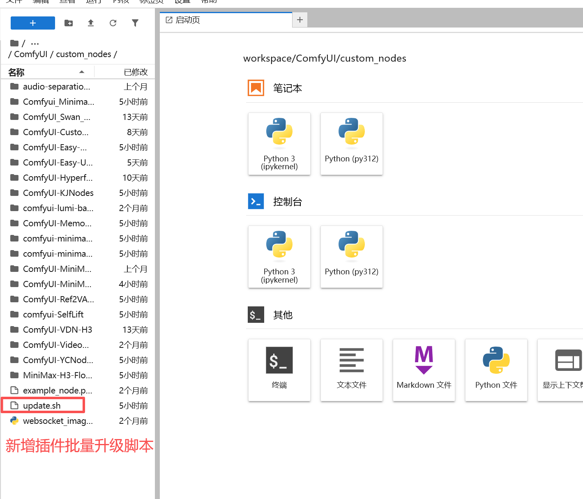The width and height of the screenshot is (583, 499).
Task: Open the 显示上下文 help card
Action: pos(560,370)
